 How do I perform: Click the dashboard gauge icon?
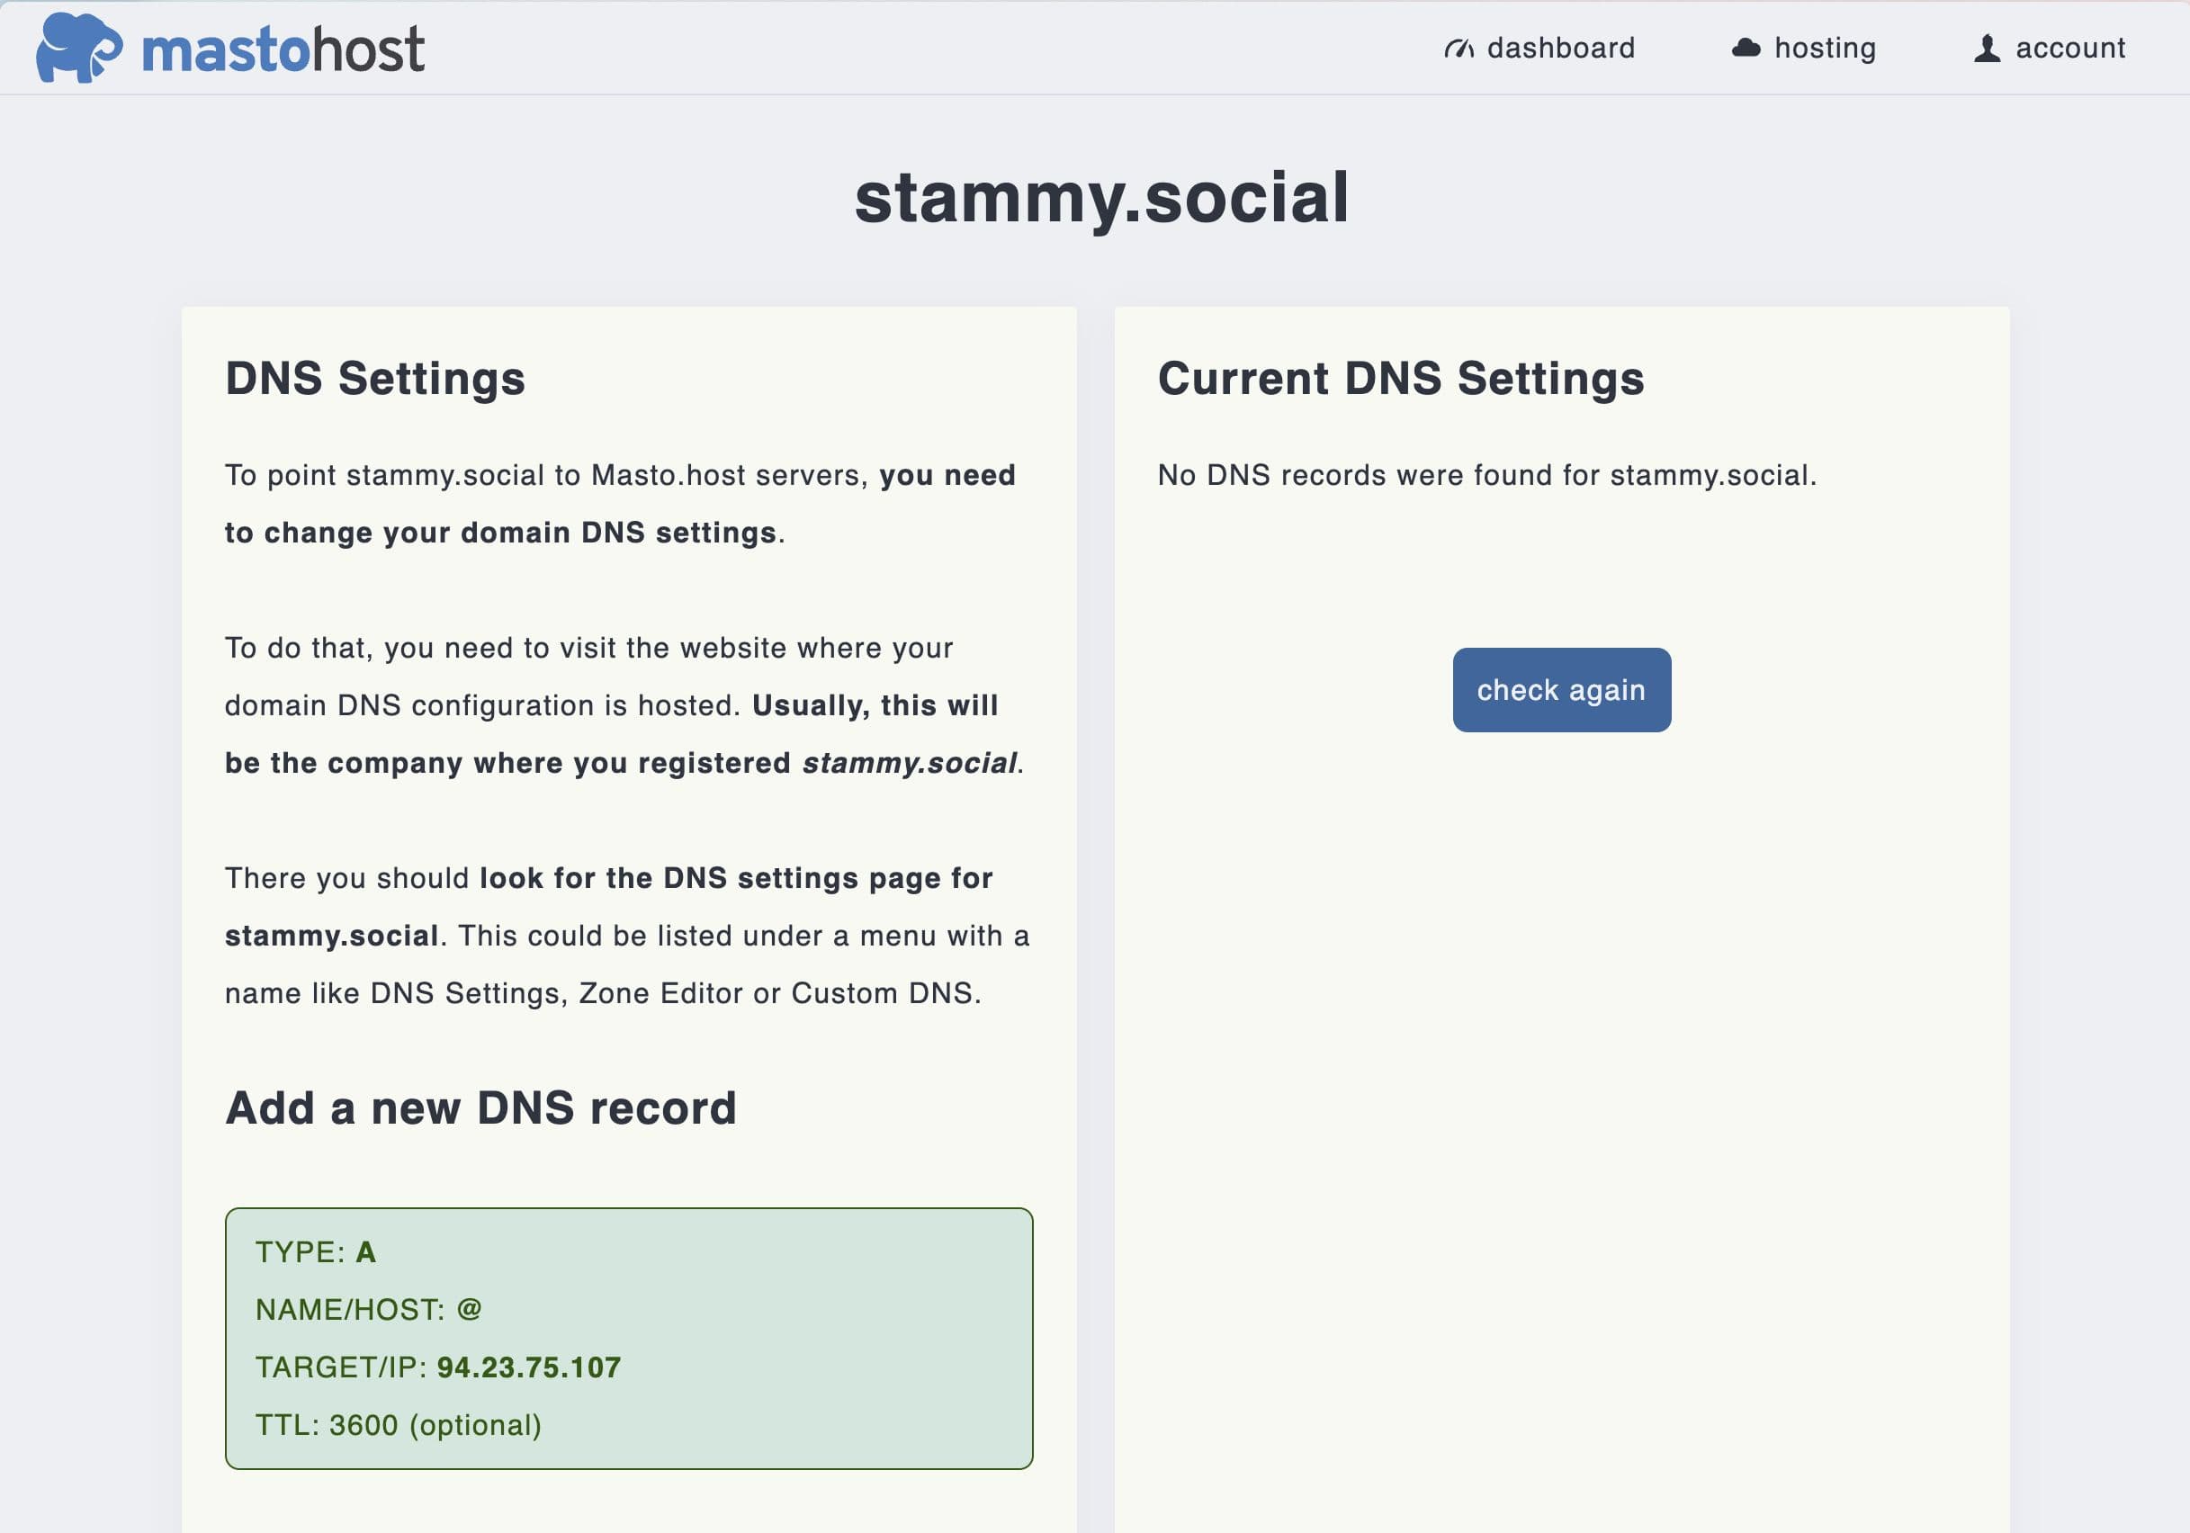pyautogui.click(x=1459, y=48)
